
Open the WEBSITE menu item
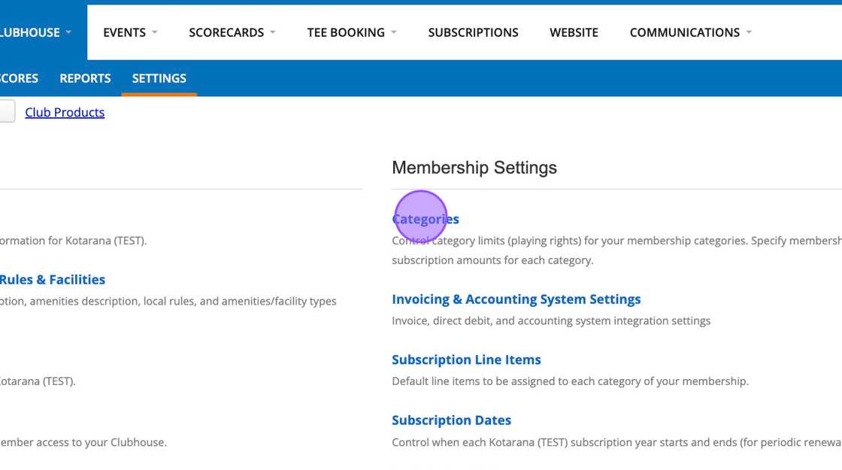click(x=574, y=32)
